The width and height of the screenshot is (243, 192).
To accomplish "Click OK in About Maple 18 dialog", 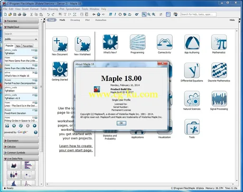I will click(x=121, y=123).
